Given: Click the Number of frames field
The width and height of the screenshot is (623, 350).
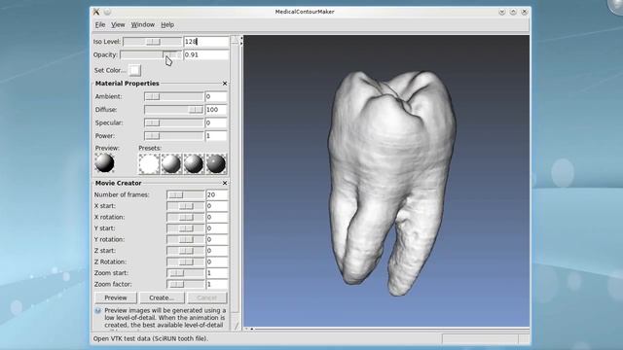Looking at the screenshot, I should coord(217,194).
